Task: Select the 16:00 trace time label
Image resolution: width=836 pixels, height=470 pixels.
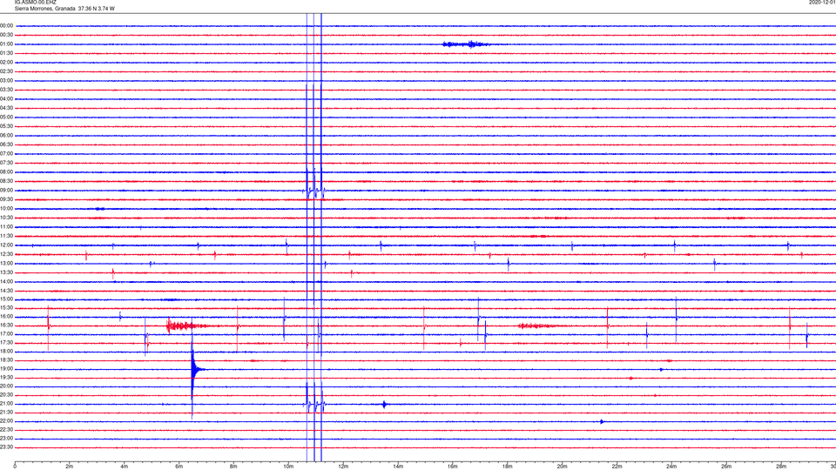Action: click(6, 317)
